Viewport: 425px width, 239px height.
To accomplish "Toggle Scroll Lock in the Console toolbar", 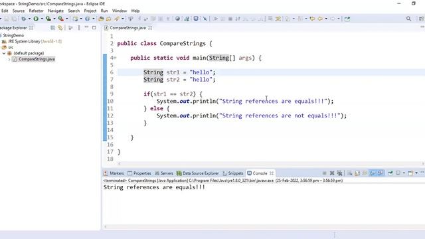I will [357, 173].
